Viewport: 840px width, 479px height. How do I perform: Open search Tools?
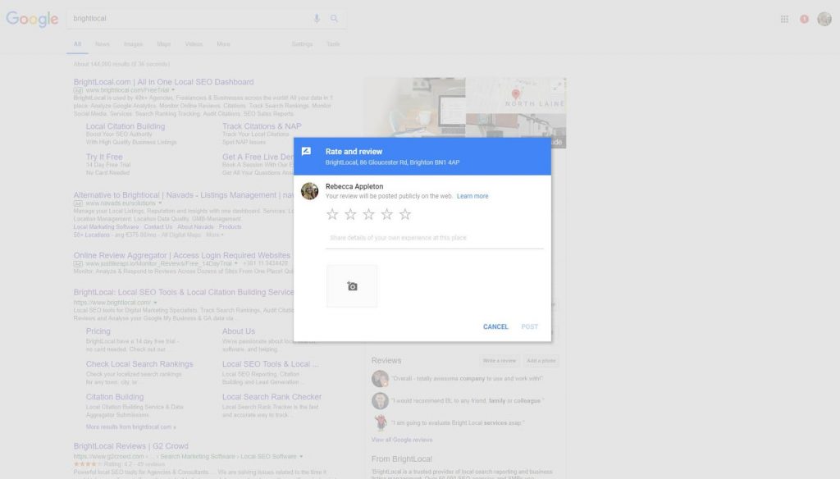333,44
